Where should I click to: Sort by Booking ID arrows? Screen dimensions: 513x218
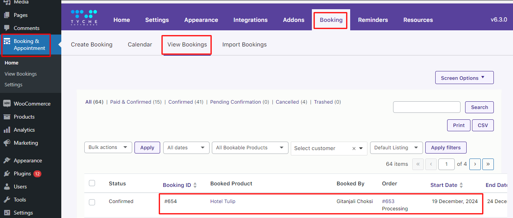[x=195, y=185]
